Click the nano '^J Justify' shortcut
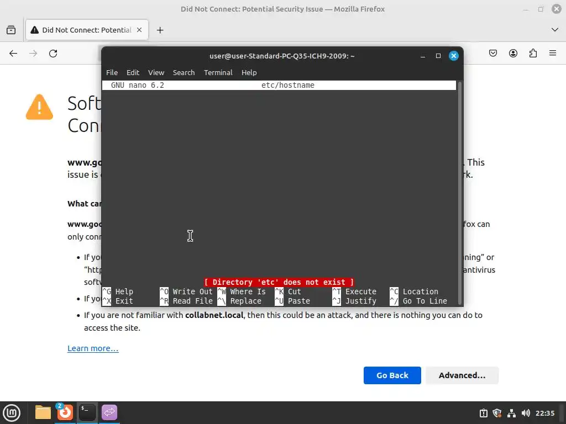The image size is (566, 424). point(354,301)
